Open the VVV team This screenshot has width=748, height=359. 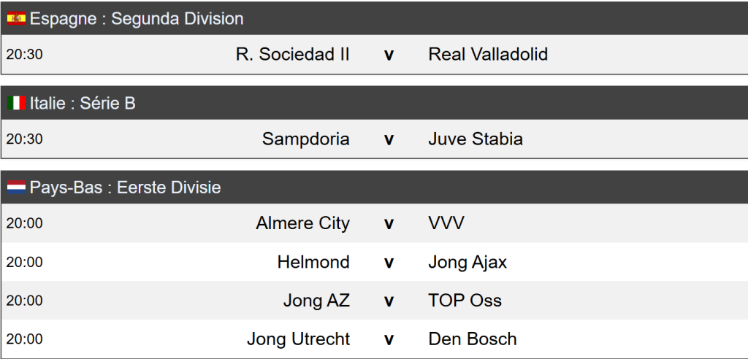click(446, 223)
